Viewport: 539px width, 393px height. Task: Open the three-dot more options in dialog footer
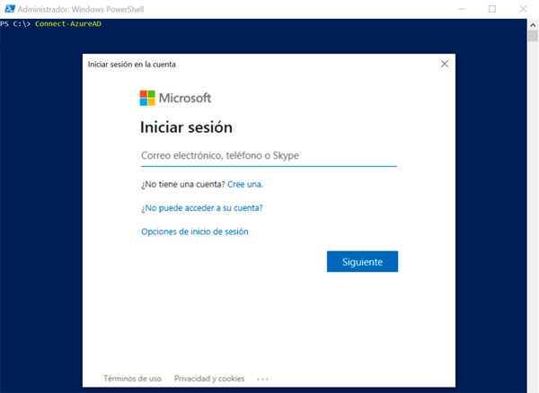pyautogui.click(x=262, y=379)
